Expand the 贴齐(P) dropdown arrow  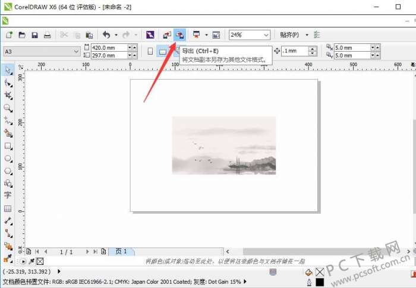[307, 35]
